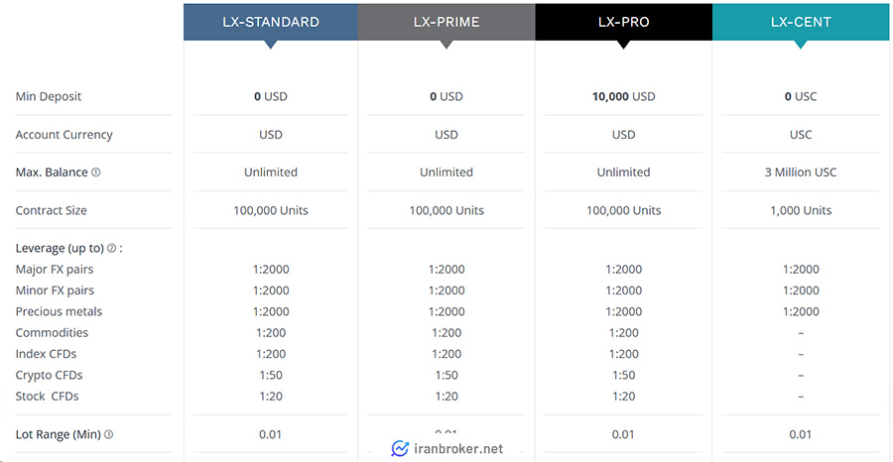This screenshot has height=462, width=893.
Task: Select the LX-PRIME account tab
Action: tap(446, 22)
